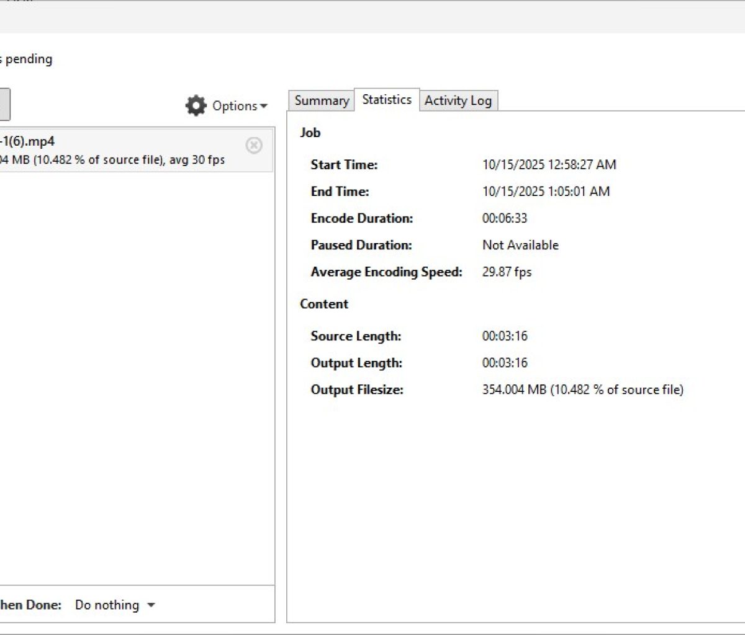Viewport: 745px width, 635px height.
Task: Click the Job section heading
Action: pos(310,132)
